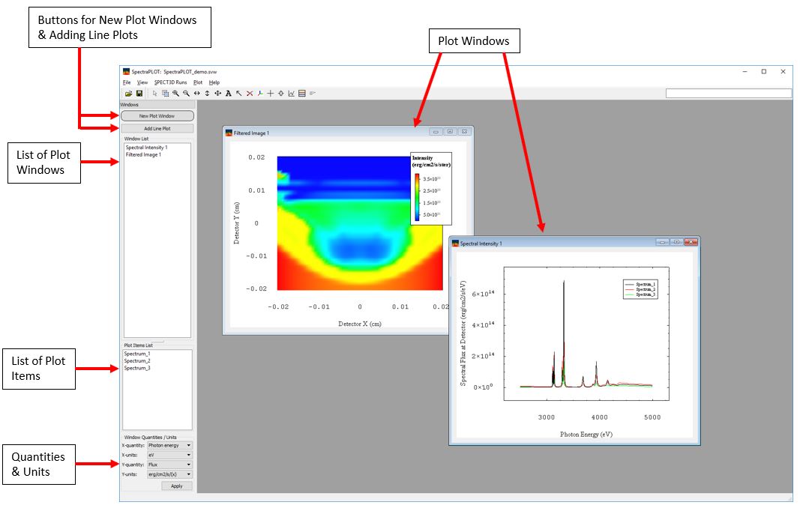Pick the crosshair cursor tool
800x508 pixels.
coord(271,94)
